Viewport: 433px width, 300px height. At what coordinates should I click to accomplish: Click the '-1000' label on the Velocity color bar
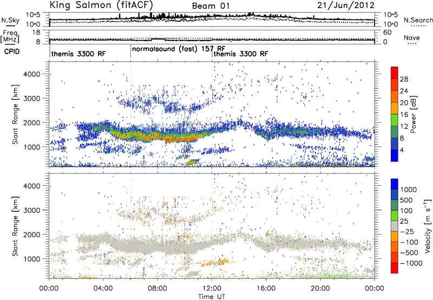coord(411,263)
